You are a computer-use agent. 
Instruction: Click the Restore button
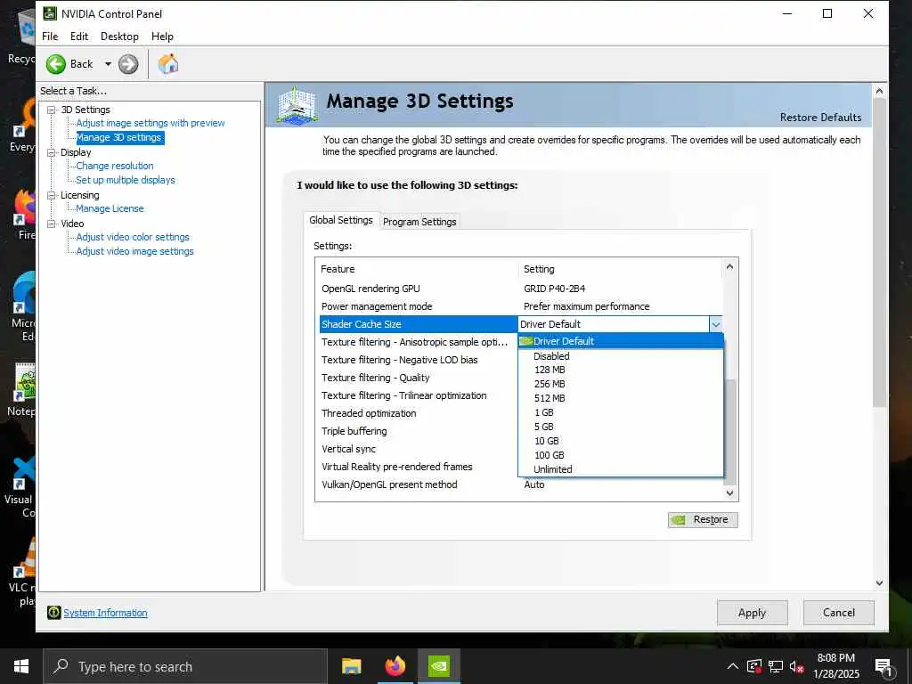tap(703, 519)
